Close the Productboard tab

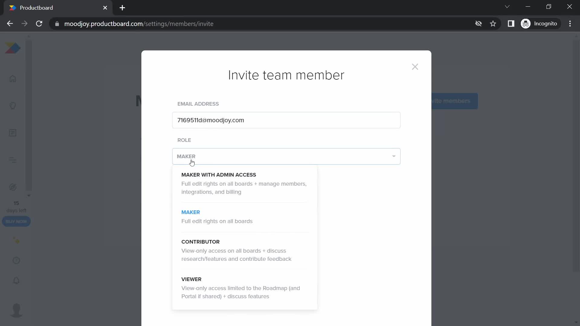point(105,8)
